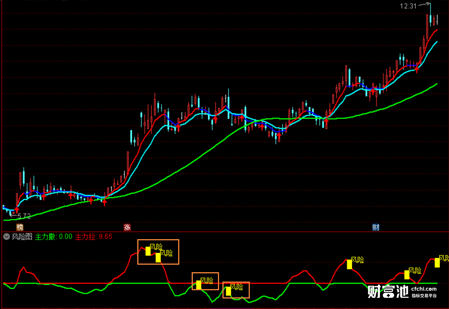449x309 pixels.
Task: Click the 5.72 low price label
Action: coord(24,216)
